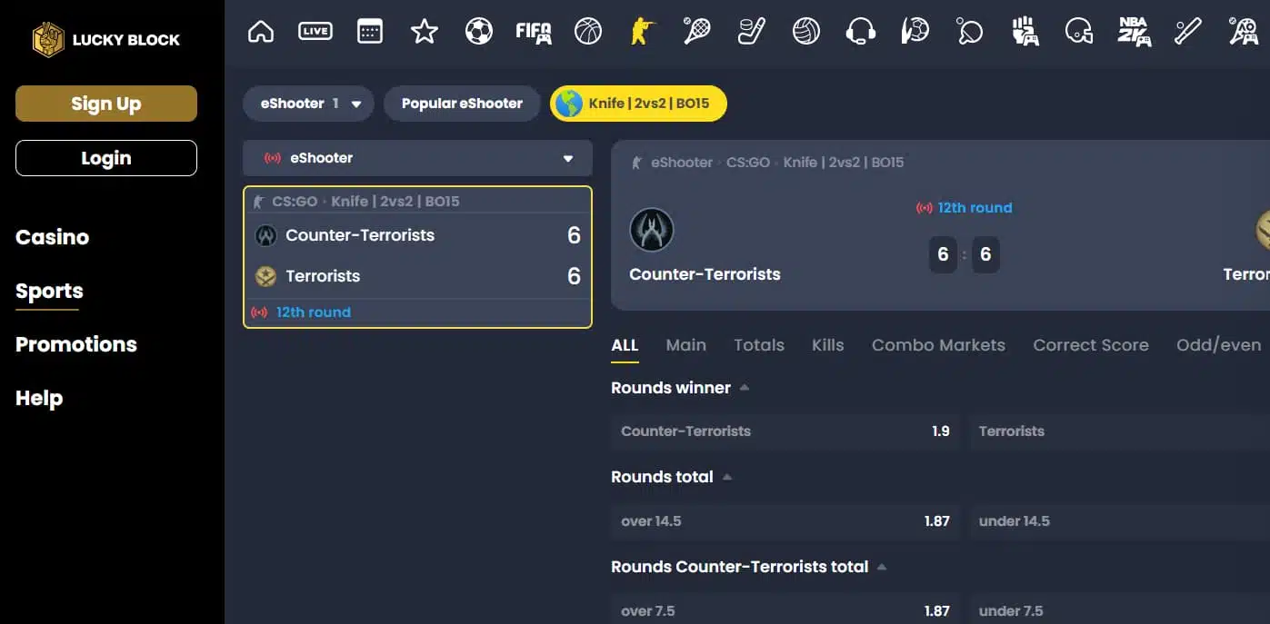Screen dimensions: 1270x624
Task: Click the globe icon on the Knife chip
Action: (x=569, y=104)
